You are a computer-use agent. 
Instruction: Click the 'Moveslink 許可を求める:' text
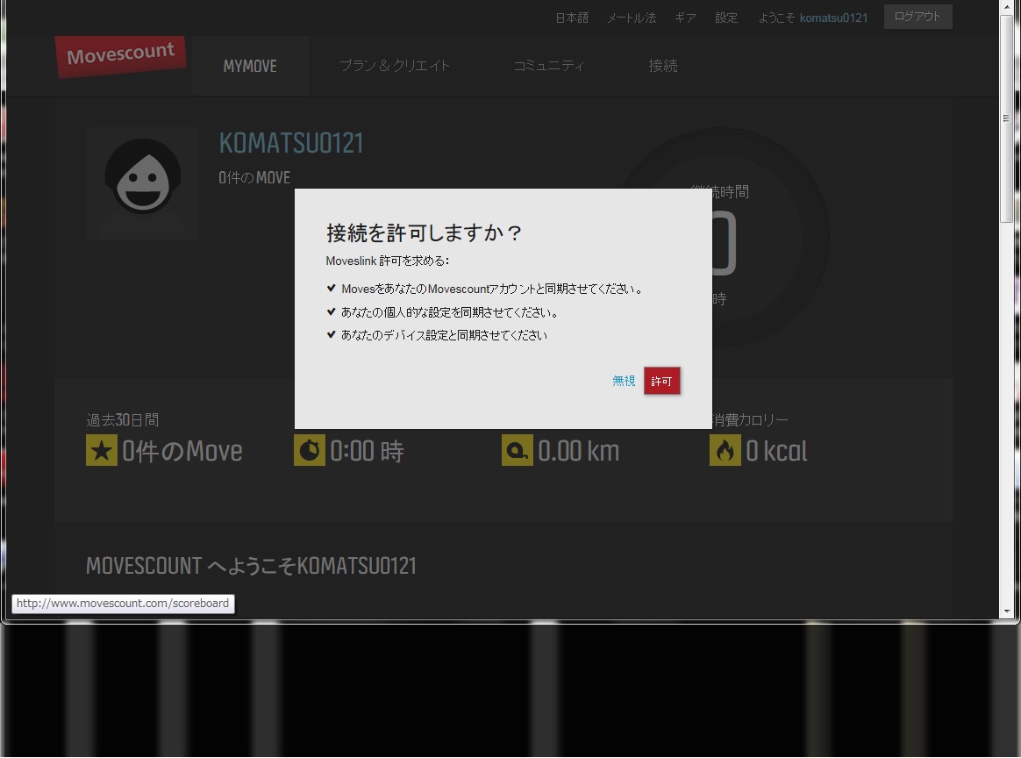388,261
